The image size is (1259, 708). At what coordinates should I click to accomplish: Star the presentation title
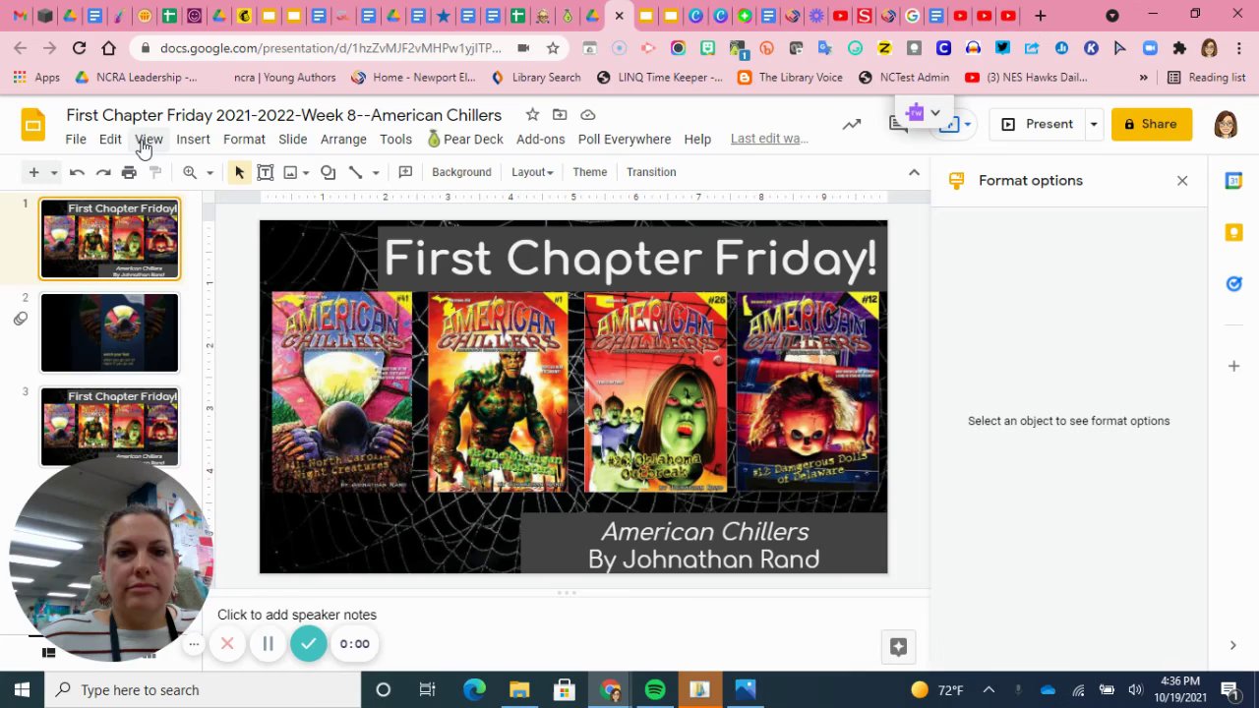pos(532,115)
